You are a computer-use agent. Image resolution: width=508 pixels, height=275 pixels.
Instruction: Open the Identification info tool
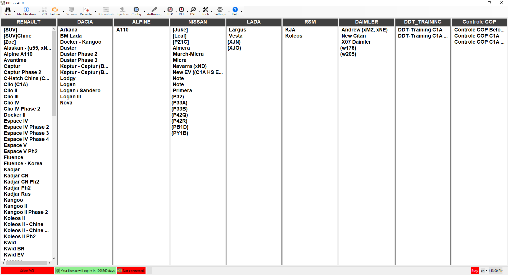pos(26,10)
